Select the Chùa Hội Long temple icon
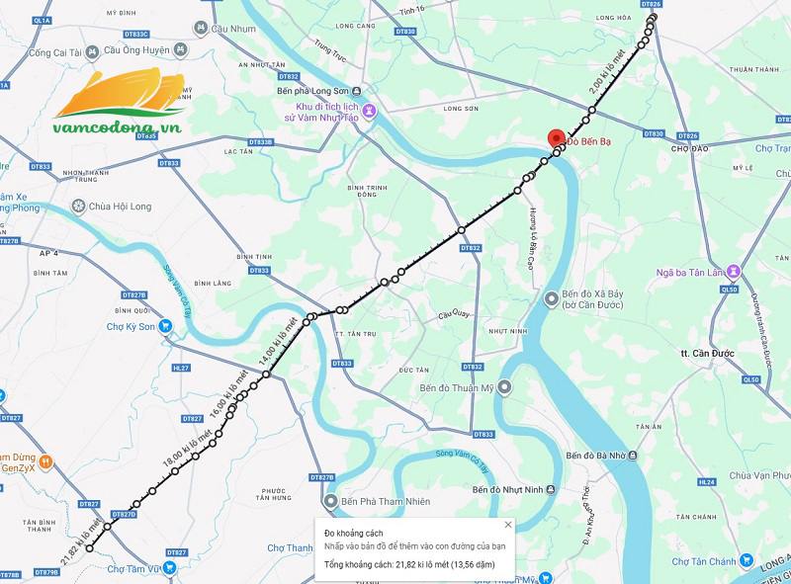 78,207
